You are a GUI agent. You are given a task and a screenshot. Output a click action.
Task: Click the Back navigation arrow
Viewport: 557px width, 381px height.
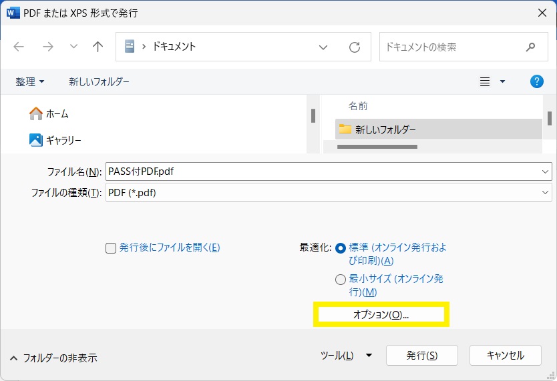click(x=19, y=47)
